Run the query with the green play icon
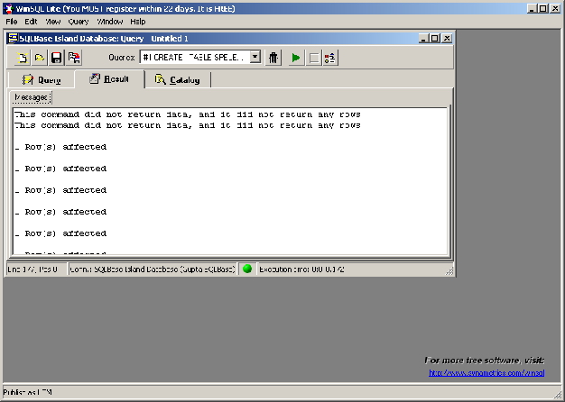This screenshot has height=402, width=565. 296,58
